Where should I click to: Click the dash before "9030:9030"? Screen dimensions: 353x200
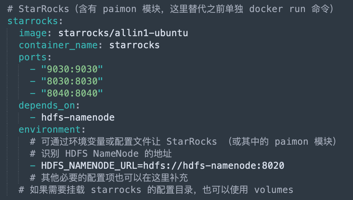point(33,69)
